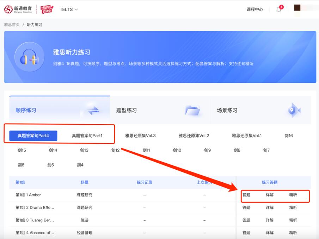Click 答题 for 2 Drama Effe row
This screenshot has width=319, height=239.
246,208
